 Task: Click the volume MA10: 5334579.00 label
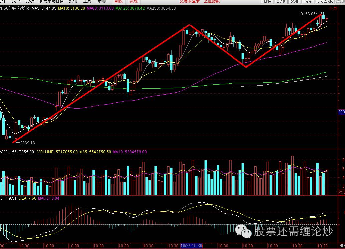pos(129,152)
